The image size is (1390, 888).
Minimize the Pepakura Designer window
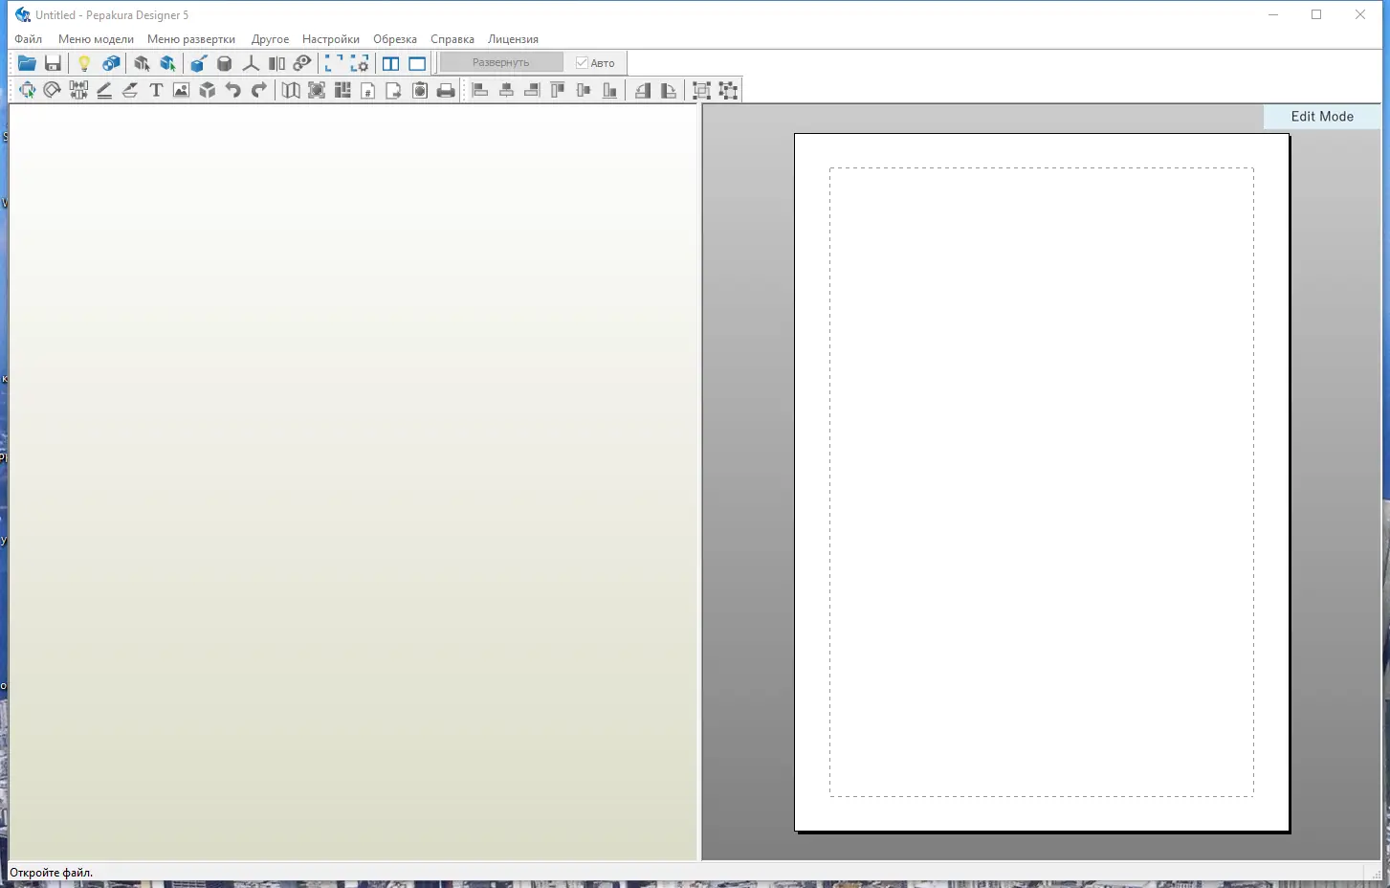click(x=1273, y=15)
